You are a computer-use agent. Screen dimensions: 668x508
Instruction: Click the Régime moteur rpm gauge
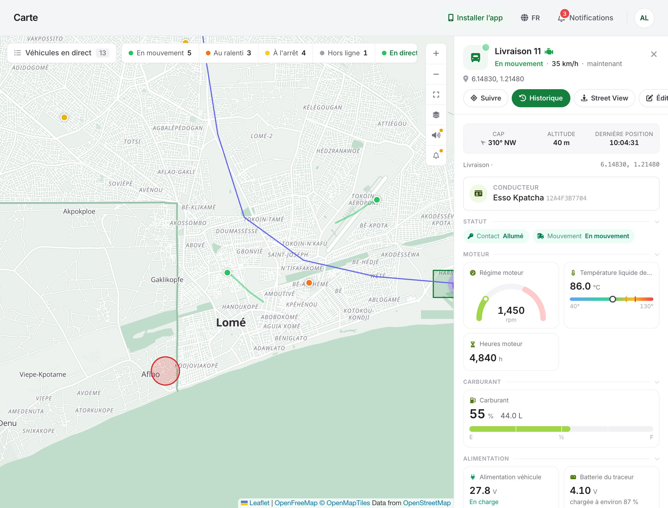pyautogui.click(x=511, y=302)
